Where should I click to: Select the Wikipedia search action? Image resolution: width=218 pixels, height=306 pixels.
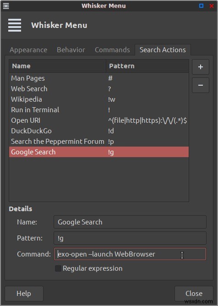[99, 99]
